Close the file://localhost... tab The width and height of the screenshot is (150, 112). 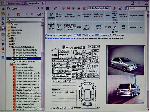pos(43,3)
